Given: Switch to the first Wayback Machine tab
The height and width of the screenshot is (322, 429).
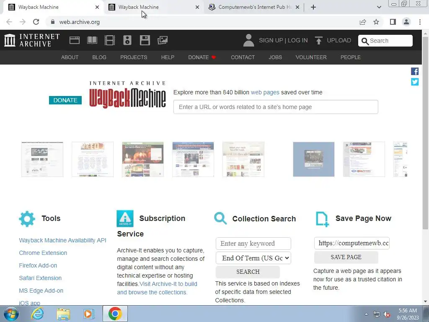Looking at the screenshot, I should [x=54, y=7].
